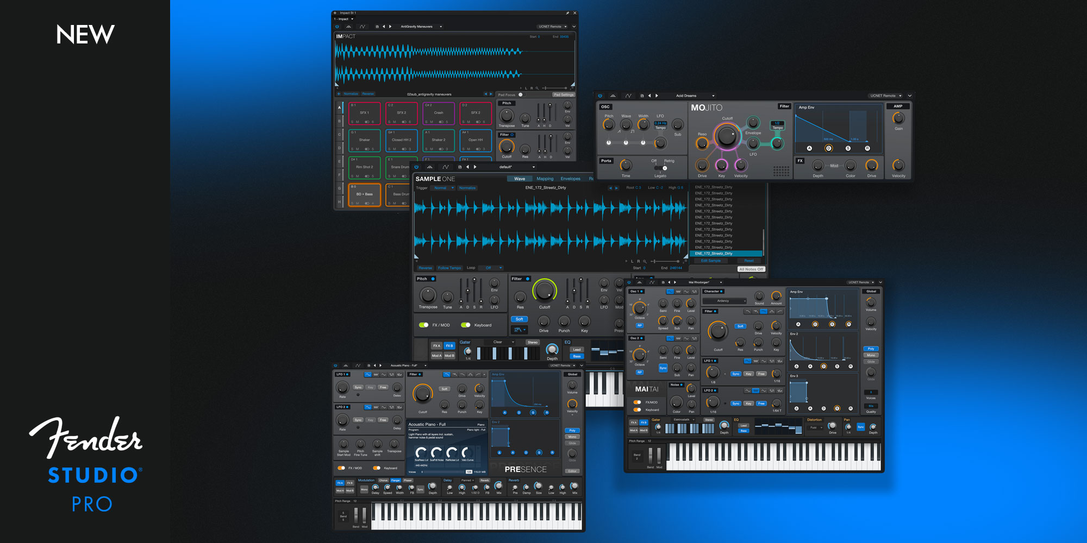Trigger the Crash pad in Impact
The height and width of the screenshot is (543, 1087).
[439, 113]
